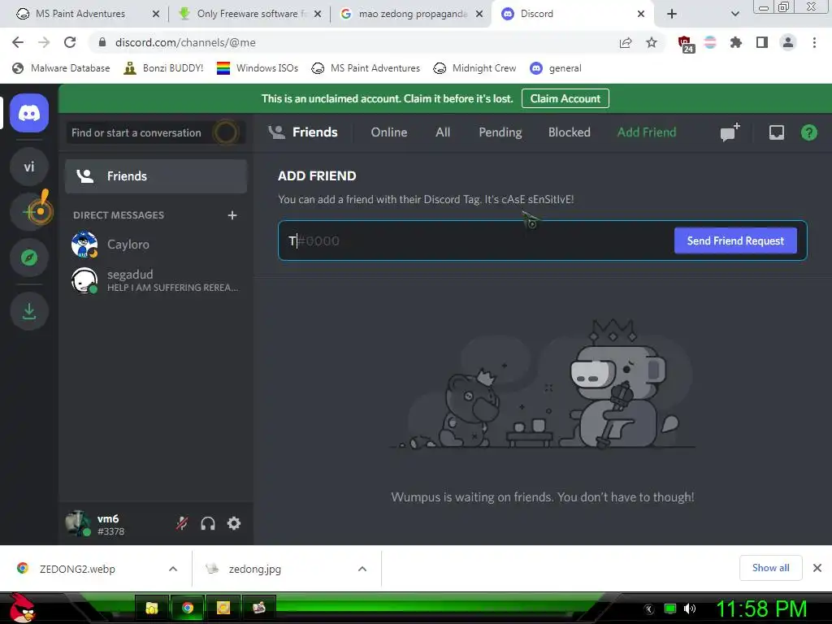
Task: Click network monitor tray icon
Action: [670, 609]
